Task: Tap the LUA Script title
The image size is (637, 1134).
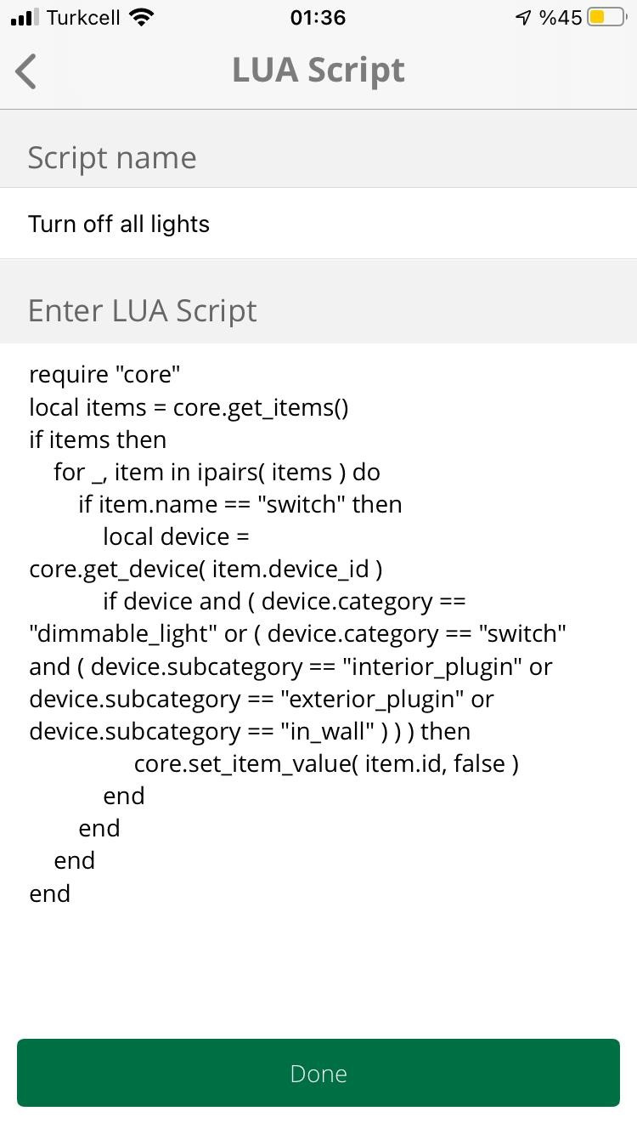Action: [318, 70]
